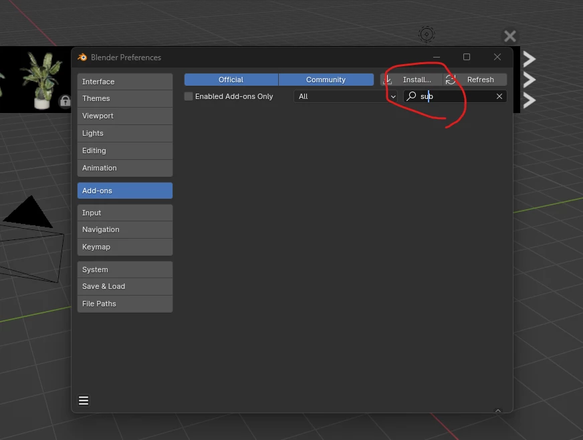Click the Blender logo in title bar
The width and height of the screenshot is (583, 440).
[x=82, y=57]
